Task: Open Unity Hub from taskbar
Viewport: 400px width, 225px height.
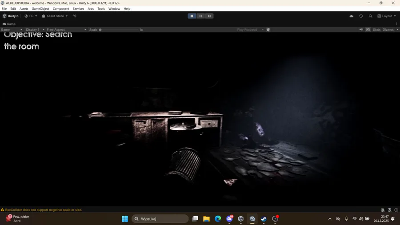Action: click(241, 219)
